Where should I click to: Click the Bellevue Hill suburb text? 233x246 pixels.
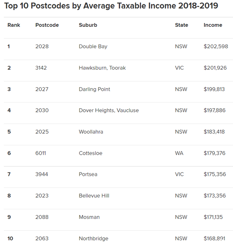coord(94,196)
